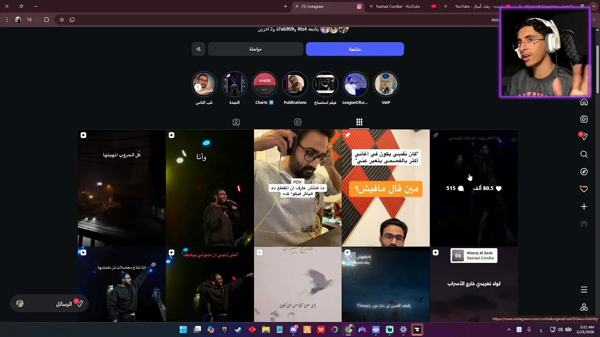Open the Also from Meta apps icon
The image size is (600, 337).
(x=584, y=308)
